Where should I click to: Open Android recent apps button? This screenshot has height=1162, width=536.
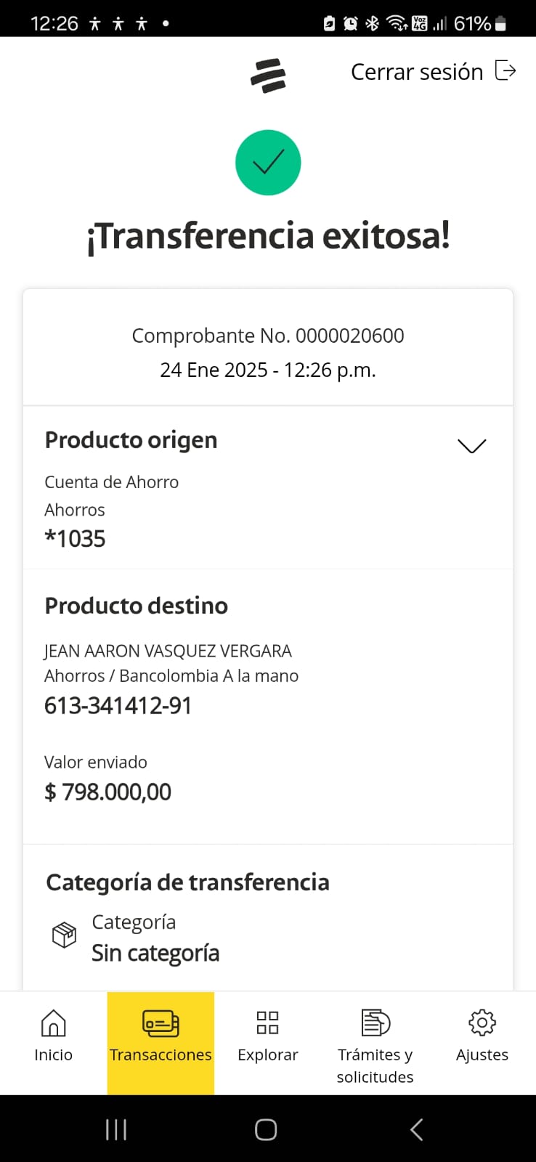[116, 1129]
